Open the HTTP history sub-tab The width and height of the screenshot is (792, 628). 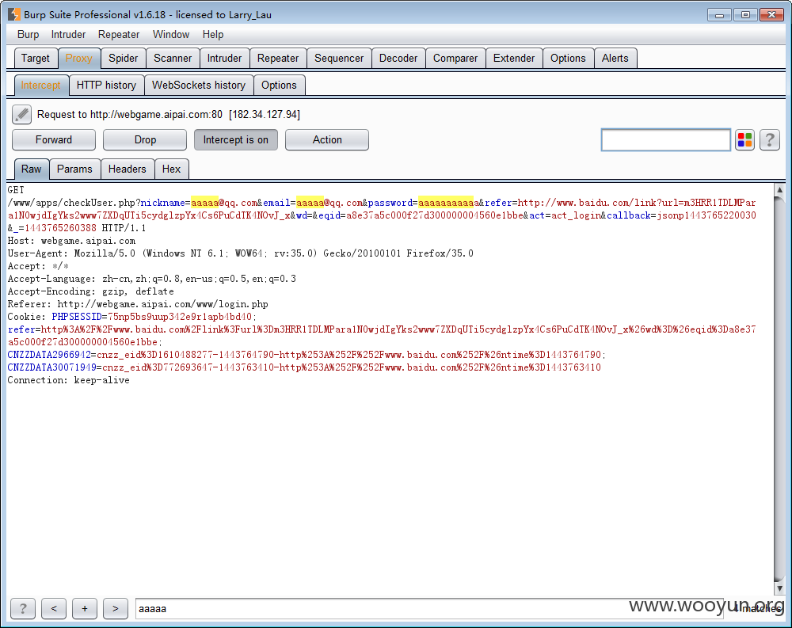click(106, 85)
